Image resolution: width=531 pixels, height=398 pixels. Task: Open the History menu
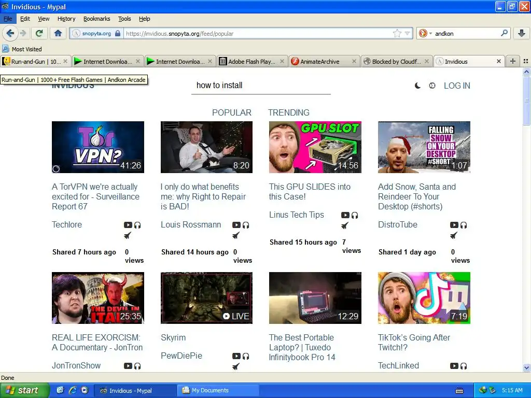(x=66, y=19)
